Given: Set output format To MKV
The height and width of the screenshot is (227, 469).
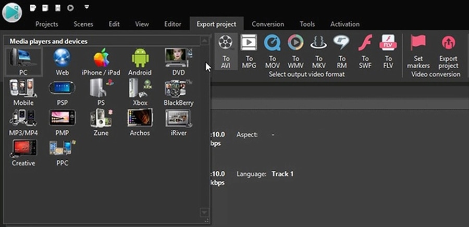Looking at the screenshot, I should point(319,52).
